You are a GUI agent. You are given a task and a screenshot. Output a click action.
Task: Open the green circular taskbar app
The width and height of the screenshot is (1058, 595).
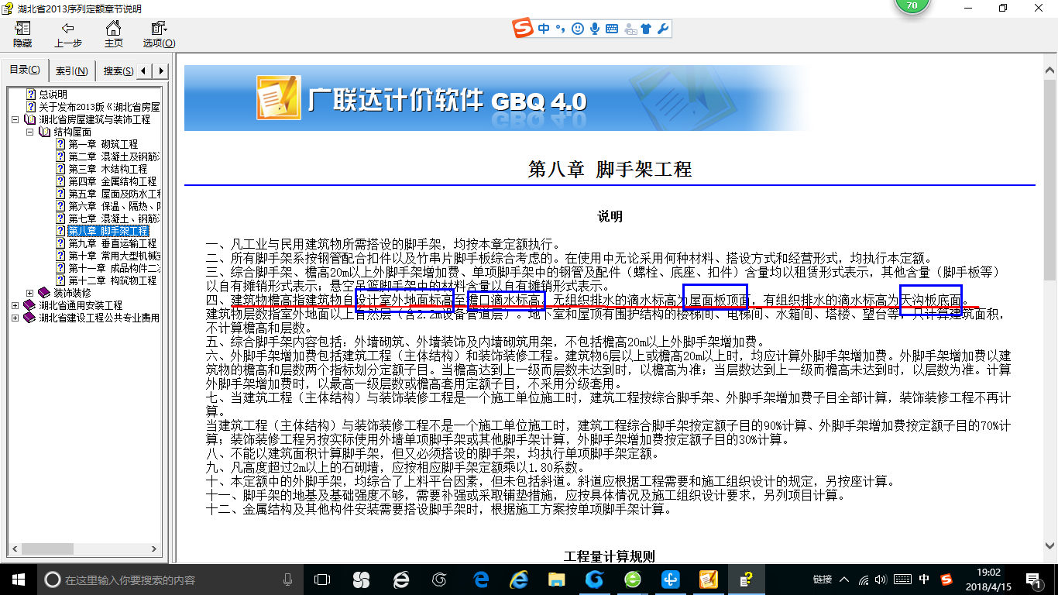click(633, 580)
